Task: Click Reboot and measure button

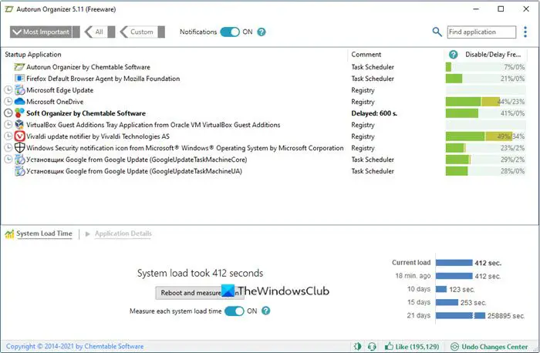Action: 200,293
